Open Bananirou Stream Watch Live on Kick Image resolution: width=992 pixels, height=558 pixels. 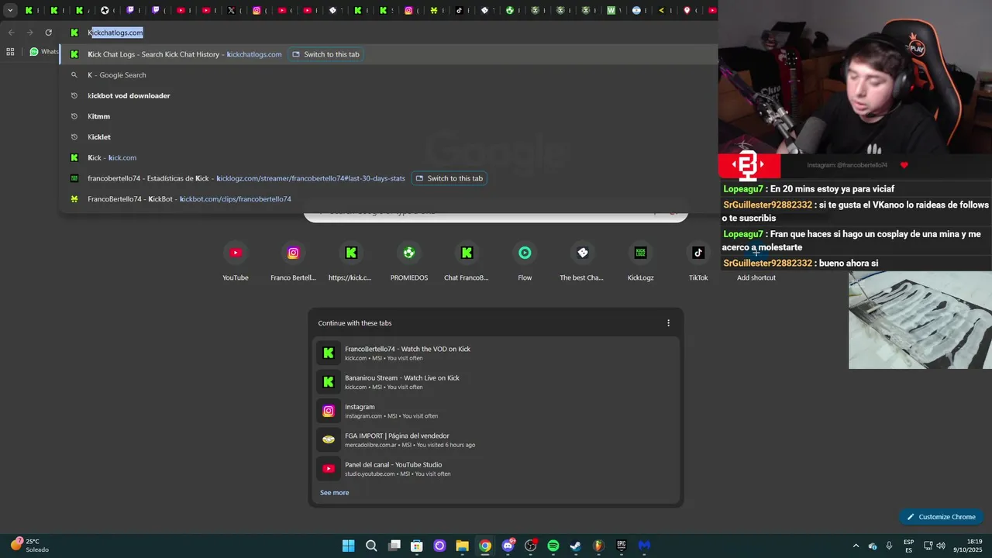tap(496, 382)
